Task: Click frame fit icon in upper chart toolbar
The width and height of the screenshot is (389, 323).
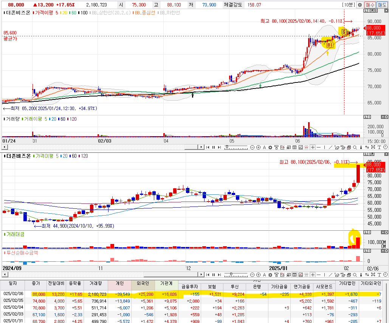Action: [x=373, y=147]
